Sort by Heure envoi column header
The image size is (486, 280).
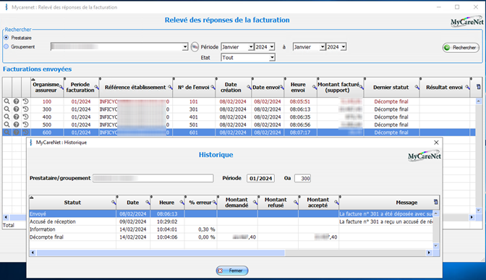(298, 87)
